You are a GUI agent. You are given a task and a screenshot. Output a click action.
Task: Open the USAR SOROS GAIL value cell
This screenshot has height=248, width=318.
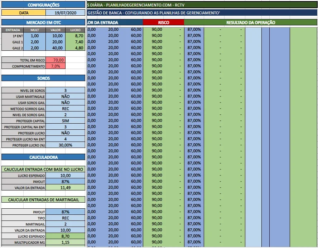tap(65, 103)
